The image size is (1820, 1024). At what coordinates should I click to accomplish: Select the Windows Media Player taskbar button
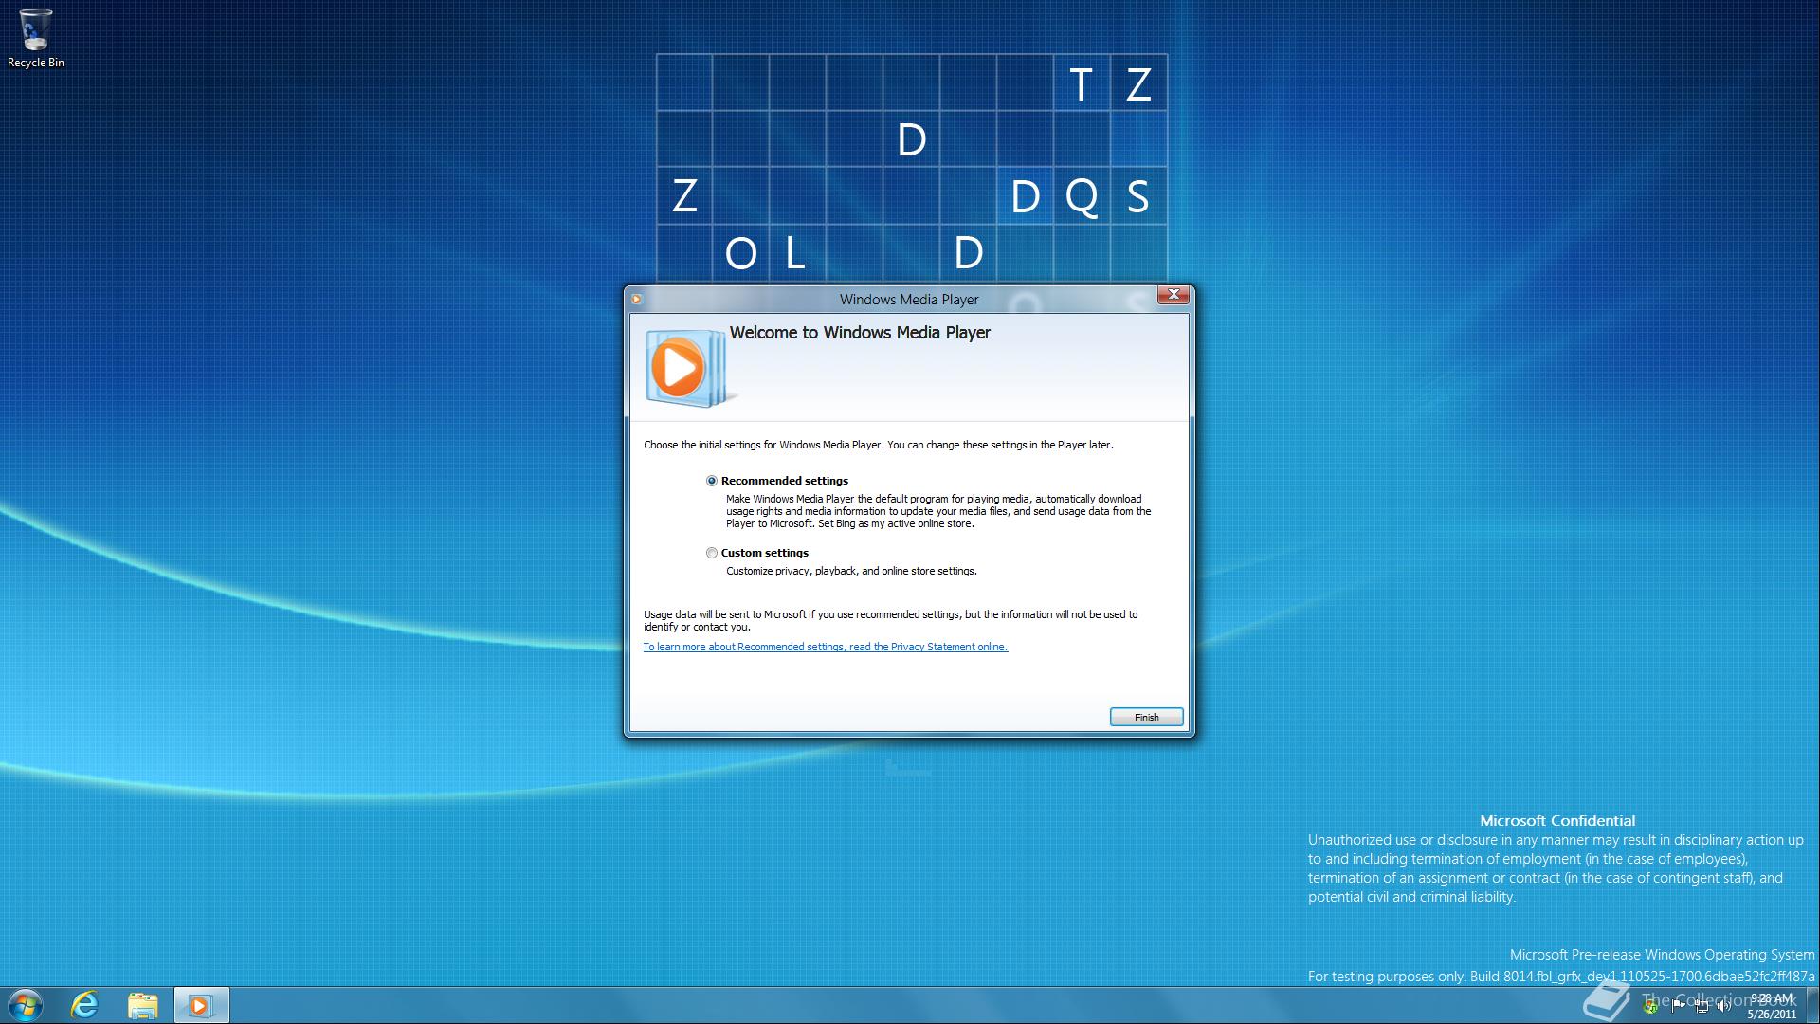click(x=201, y=1005)
